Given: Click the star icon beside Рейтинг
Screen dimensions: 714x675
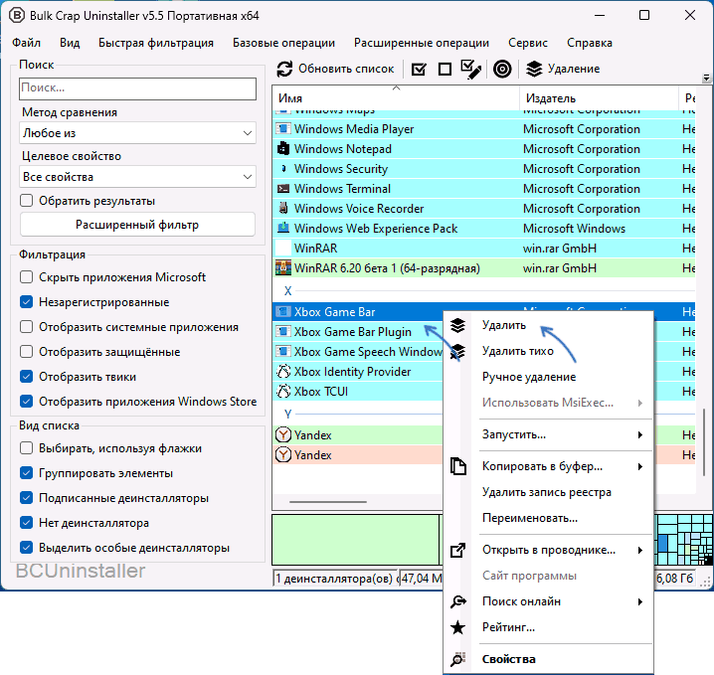Looking at the screenshot, I should [457, 627].
